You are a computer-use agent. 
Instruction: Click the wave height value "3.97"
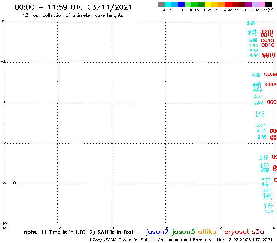click(267, 191)
